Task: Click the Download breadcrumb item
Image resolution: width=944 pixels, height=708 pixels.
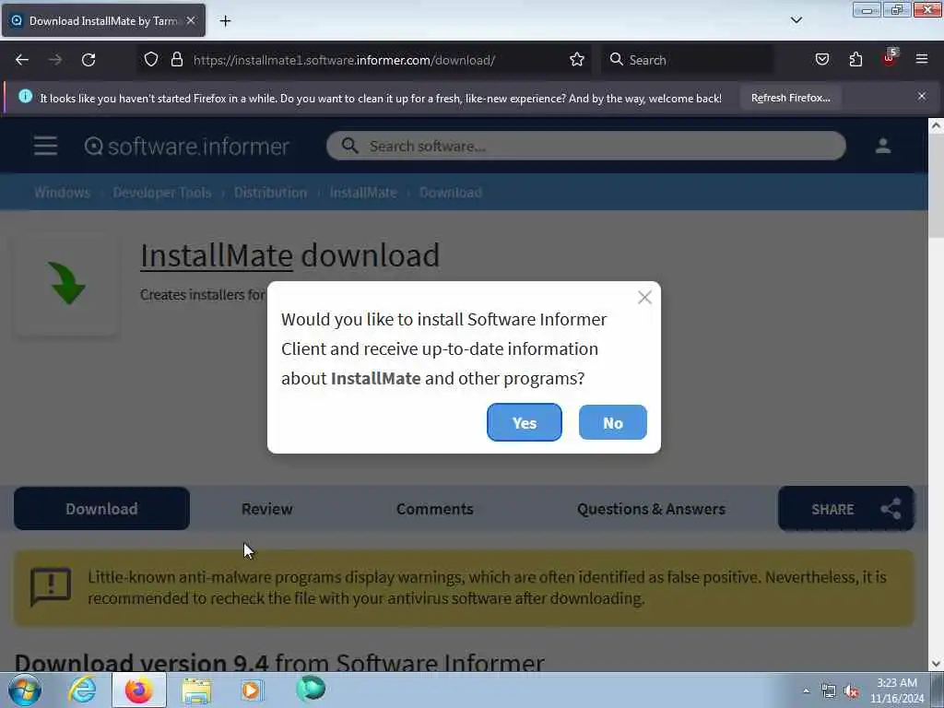Action: tap(450, 193)
